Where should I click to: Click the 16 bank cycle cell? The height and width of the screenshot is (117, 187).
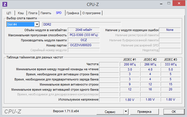point(150,90)
